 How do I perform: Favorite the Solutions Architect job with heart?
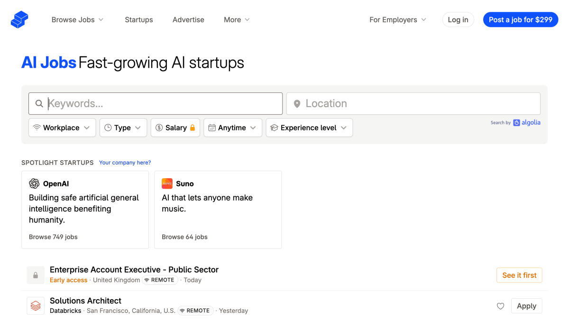click(500, 306)
